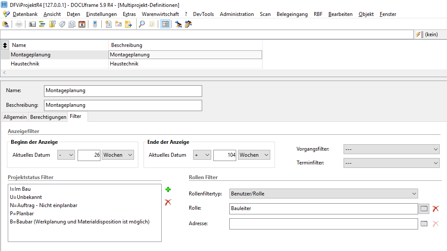Switch to the Berechtigungen tab
Image resolution: width=447 pixels, height=251 pixels.
[48, 117]
